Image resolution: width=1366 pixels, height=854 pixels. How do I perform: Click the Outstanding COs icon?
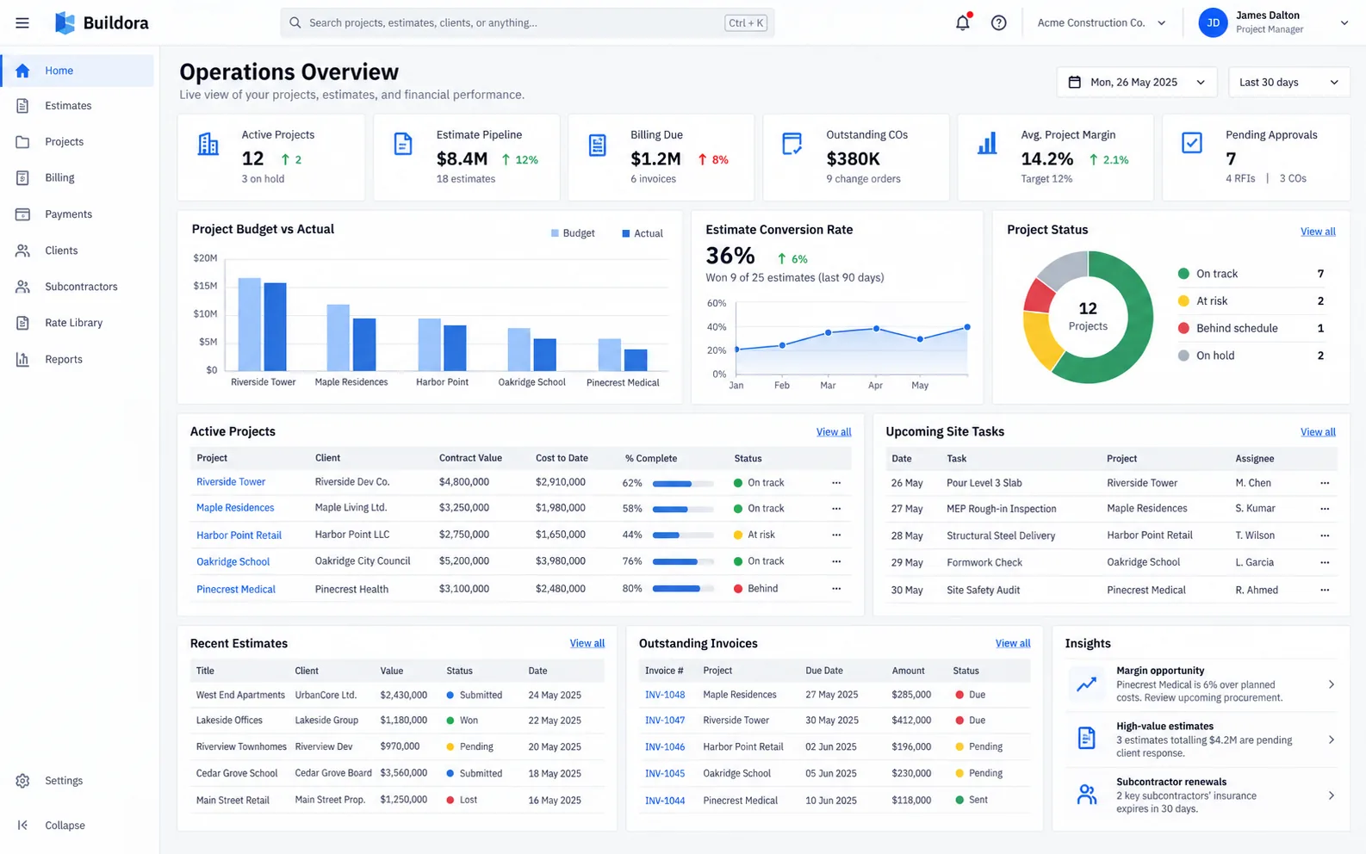pyautogui.click(x=792, y=144)
